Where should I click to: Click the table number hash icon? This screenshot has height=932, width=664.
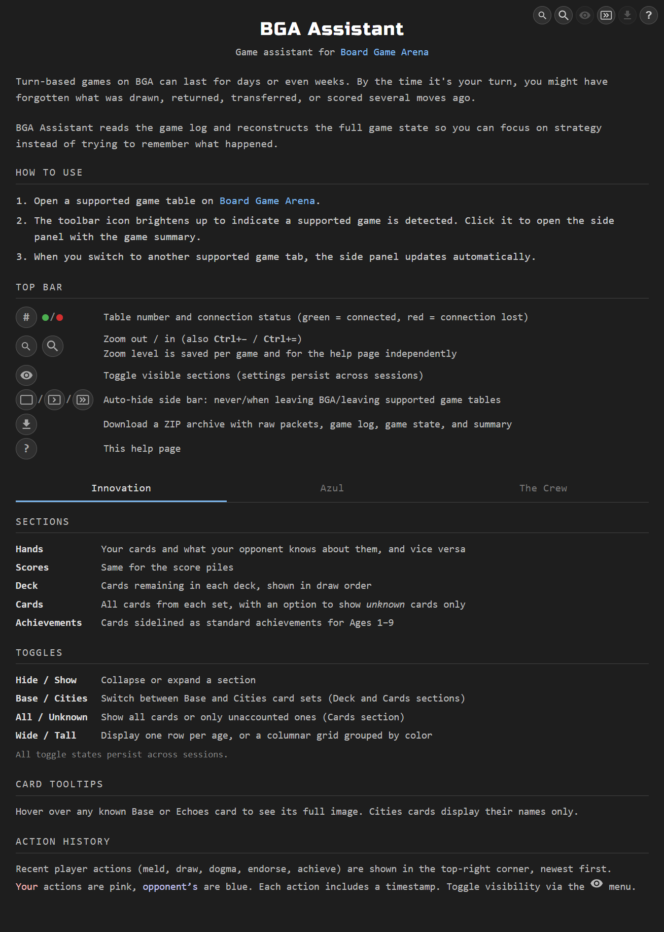[26, 317]
